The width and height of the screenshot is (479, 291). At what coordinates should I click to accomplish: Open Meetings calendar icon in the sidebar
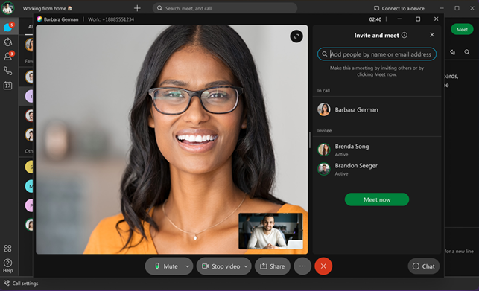tap(7, 86)
